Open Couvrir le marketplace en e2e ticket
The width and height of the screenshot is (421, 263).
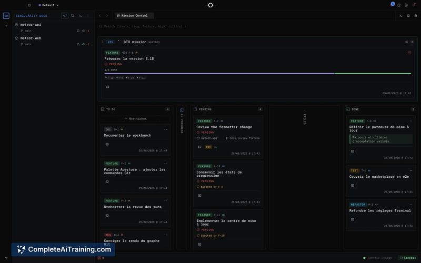(x=379, y=177)
